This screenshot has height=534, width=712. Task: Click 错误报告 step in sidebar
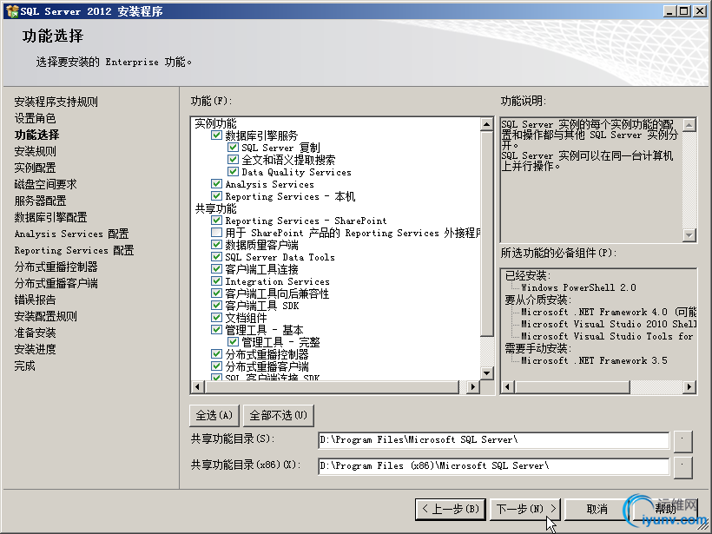pos(35,300)
